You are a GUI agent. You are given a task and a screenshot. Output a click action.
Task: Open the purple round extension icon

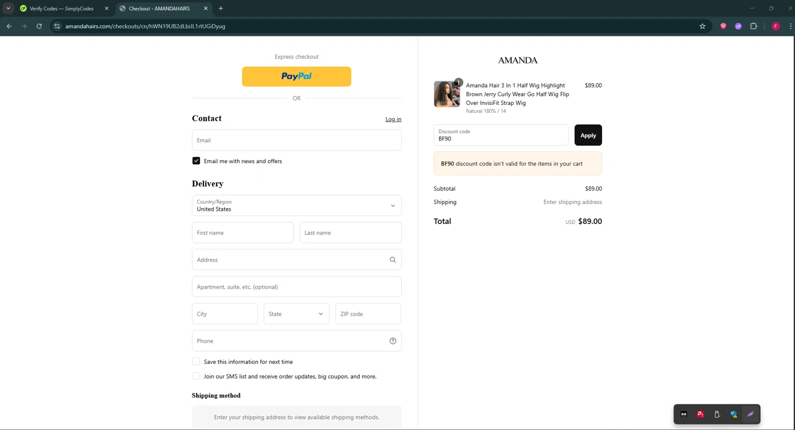point(738,26)
